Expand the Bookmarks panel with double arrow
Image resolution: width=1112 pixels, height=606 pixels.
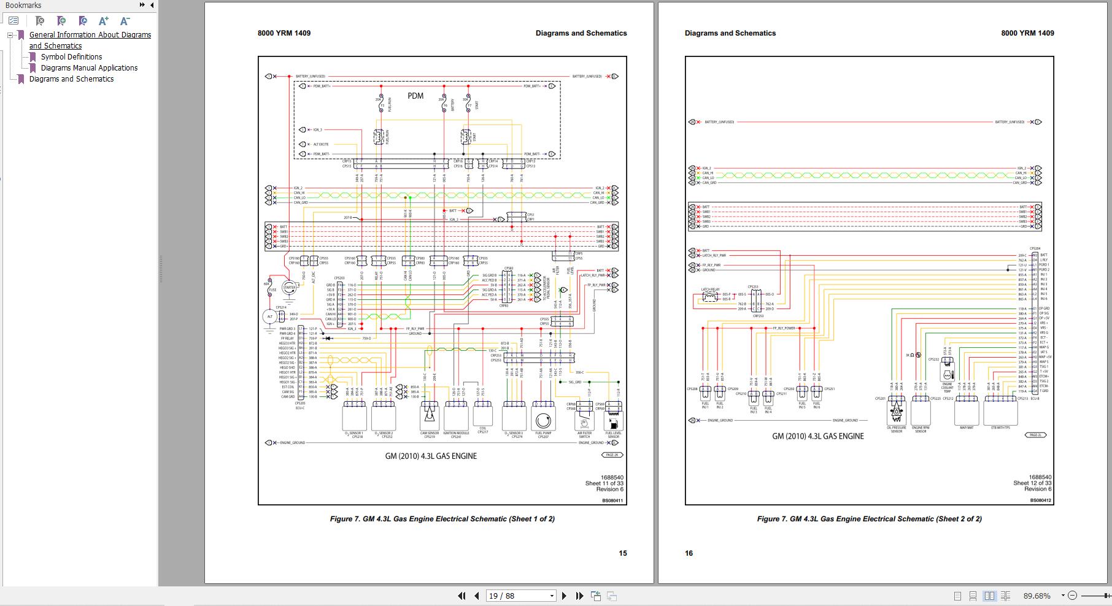tap(142, 5)
